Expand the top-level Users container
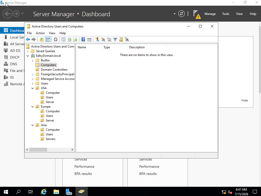This screenshot has width=261, height=196. (x=33, y=84)
